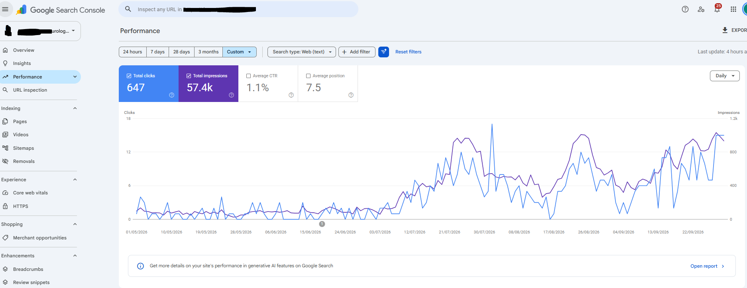Open Insights in the sidebar
Viewport: 747px width, 288px height.
click(x=40, y=63)
